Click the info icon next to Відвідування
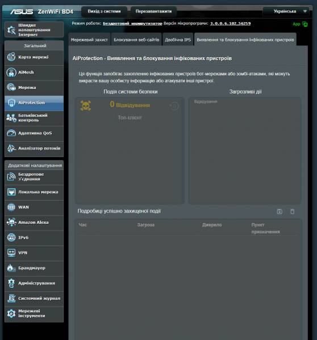This screenshot has height=340, width=317. pyautogui.click(x=174, y=106)
